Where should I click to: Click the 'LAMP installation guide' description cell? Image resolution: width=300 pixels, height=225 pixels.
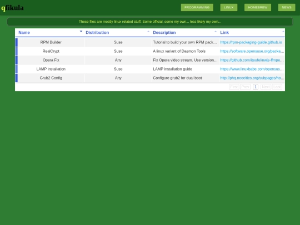point(185,69)
